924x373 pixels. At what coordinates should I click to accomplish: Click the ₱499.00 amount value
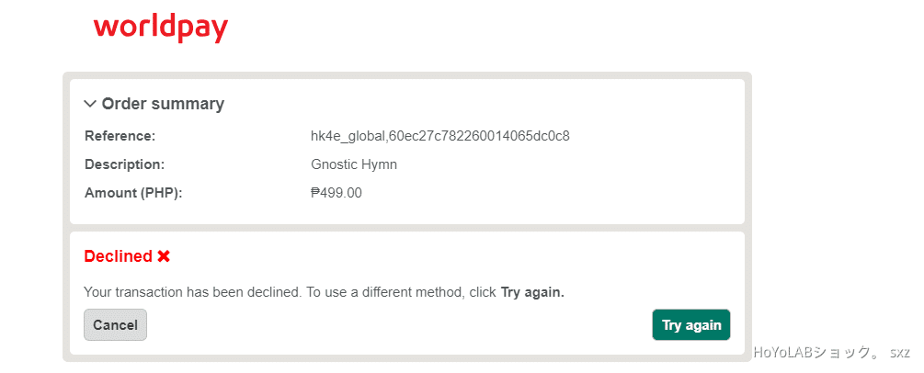tap(337, 193)
